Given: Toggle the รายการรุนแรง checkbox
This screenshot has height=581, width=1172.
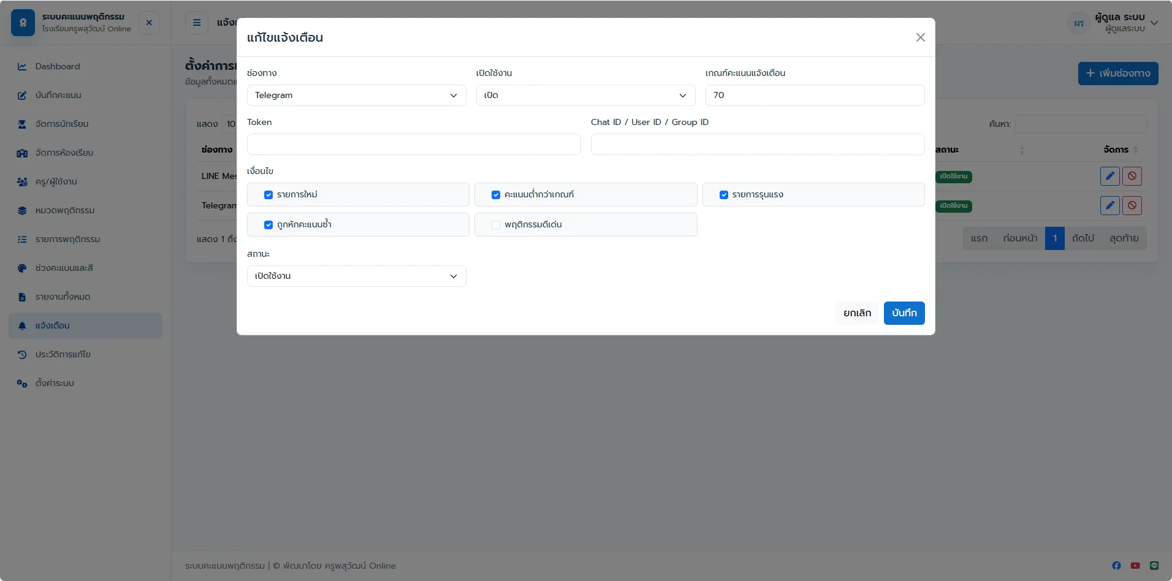Looking at the screenshot, I should coord(724,195).
